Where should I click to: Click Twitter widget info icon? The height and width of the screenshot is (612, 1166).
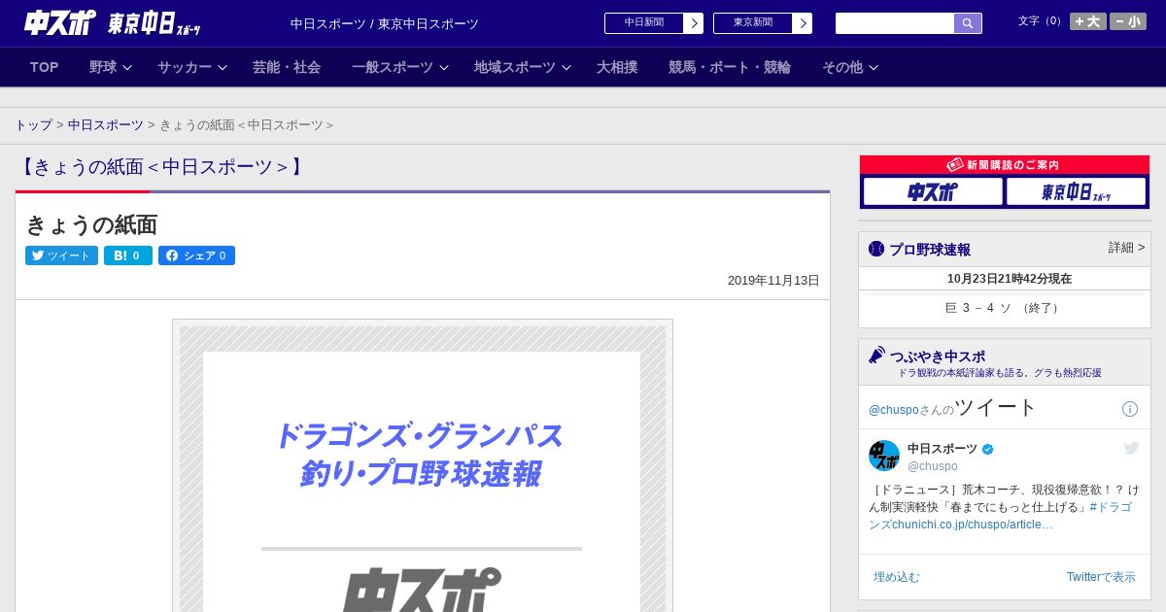1130,409
